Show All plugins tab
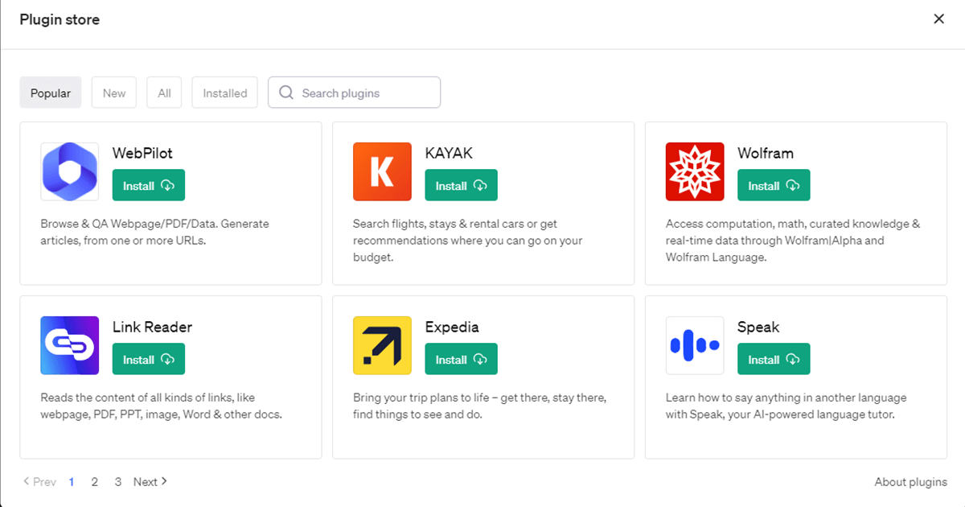 (164, 93)
